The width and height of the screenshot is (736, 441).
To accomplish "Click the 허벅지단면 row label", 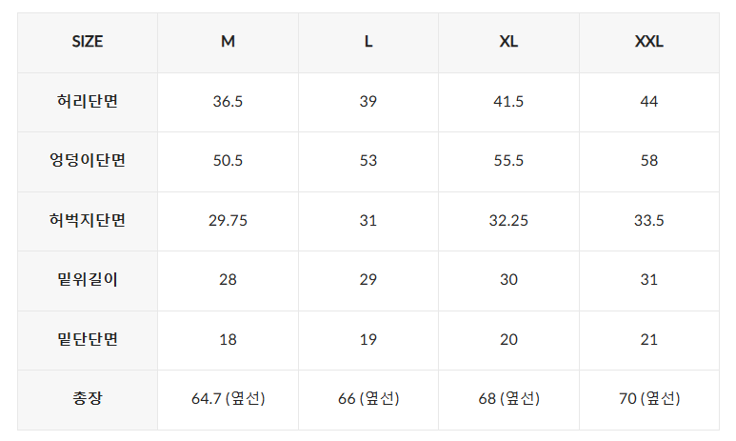I will click(x=88, y=220).
